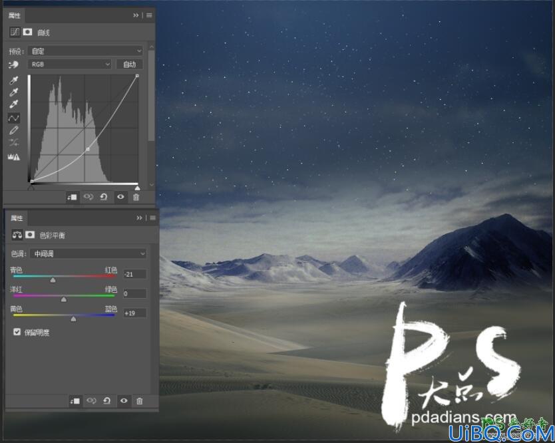Click the Curves panel scrollbar up arrow
Viewport: 555px width, 443px height.
tap(152, 47)
